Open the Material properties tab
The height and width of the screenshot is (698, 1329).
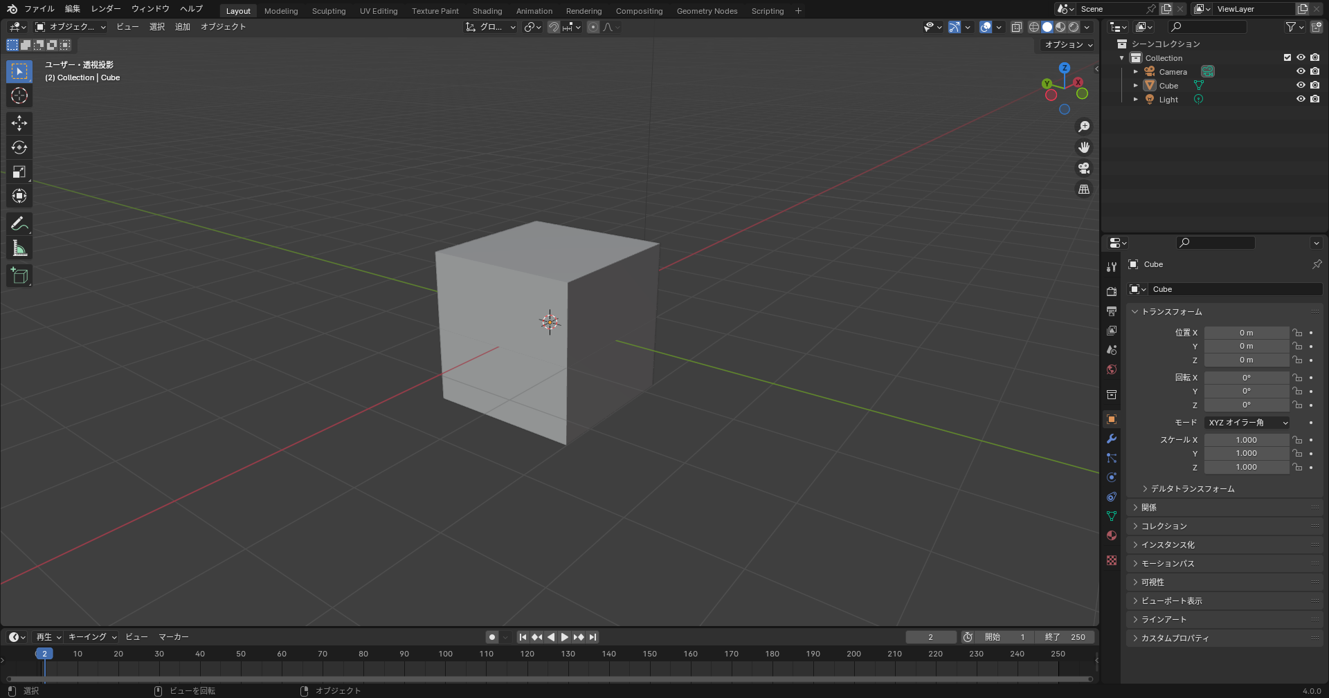tap(1112, 535)
